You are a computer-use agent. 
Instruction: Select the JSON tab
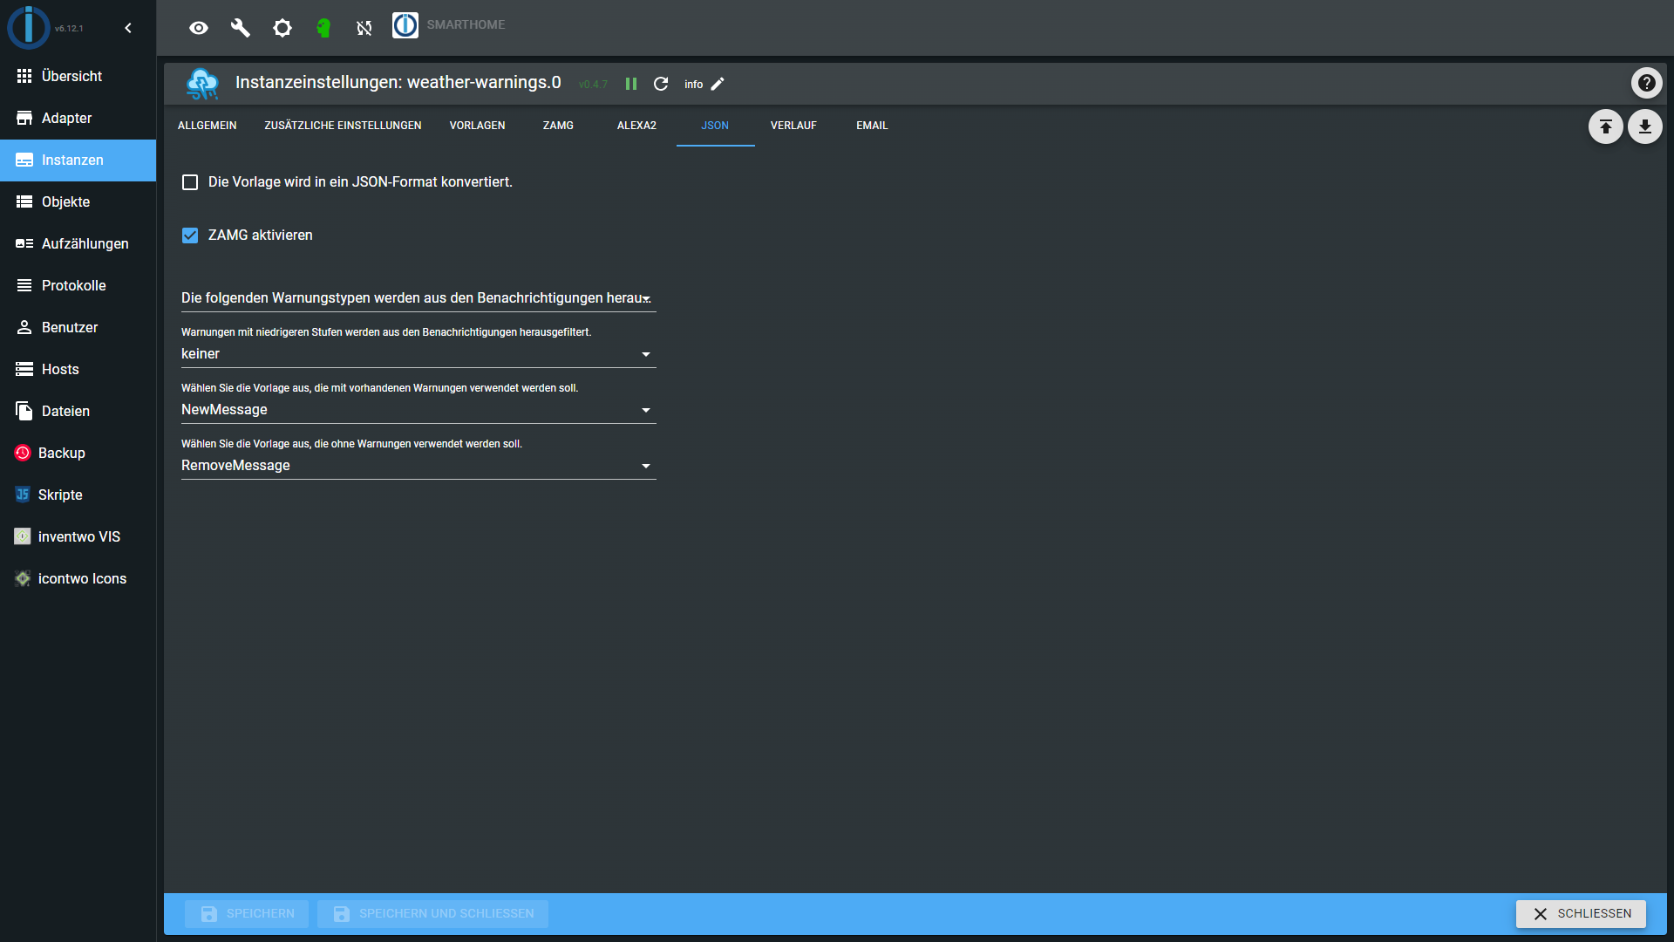pyautogui.click(x=715, y=126)
